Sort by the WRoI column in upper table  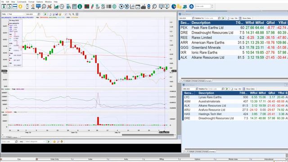pyautogui.click(x=250, y=23)
